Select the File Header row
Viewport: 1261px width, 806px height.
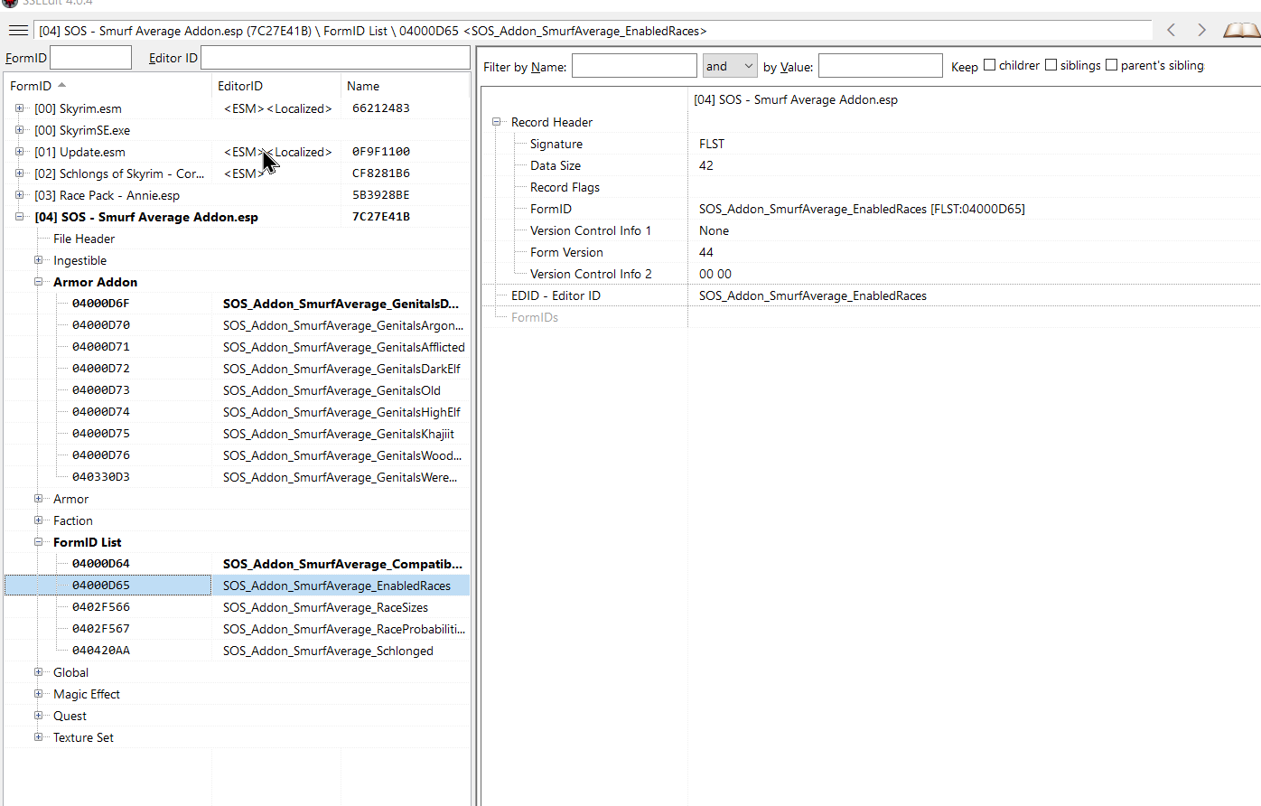point(237,239)
